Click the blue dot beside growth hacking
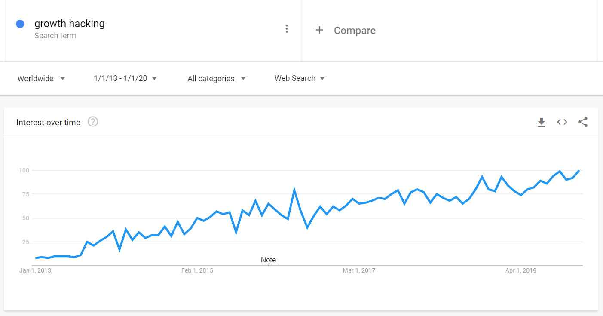Screen dimensions: 603x316 tap(20, 24)
